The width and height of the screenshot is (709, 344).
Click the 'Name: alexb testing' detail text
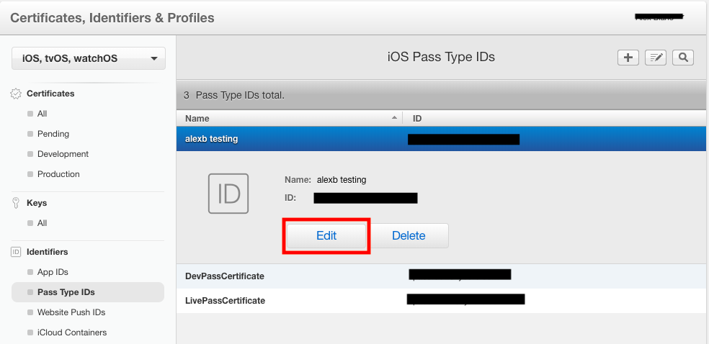click(x=325, y=180)
